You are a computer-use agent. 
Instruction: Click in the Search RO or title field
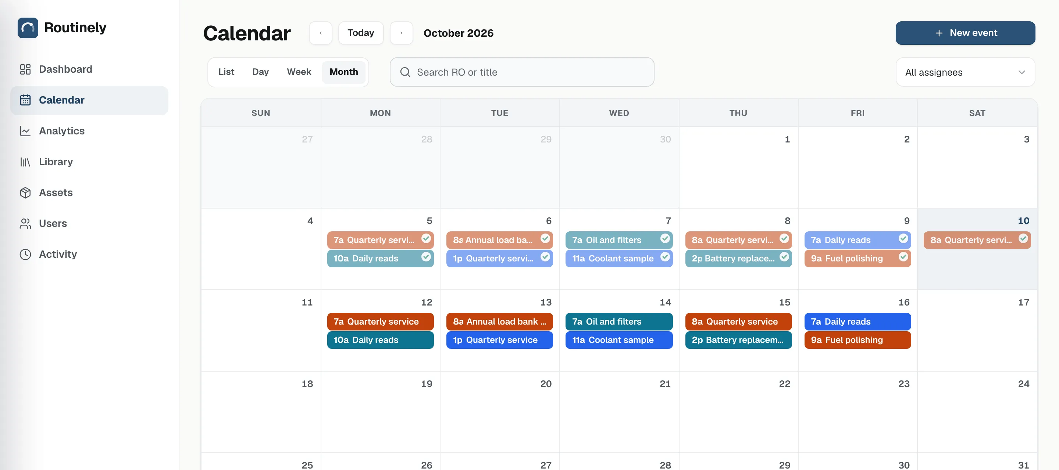[522, 72]
